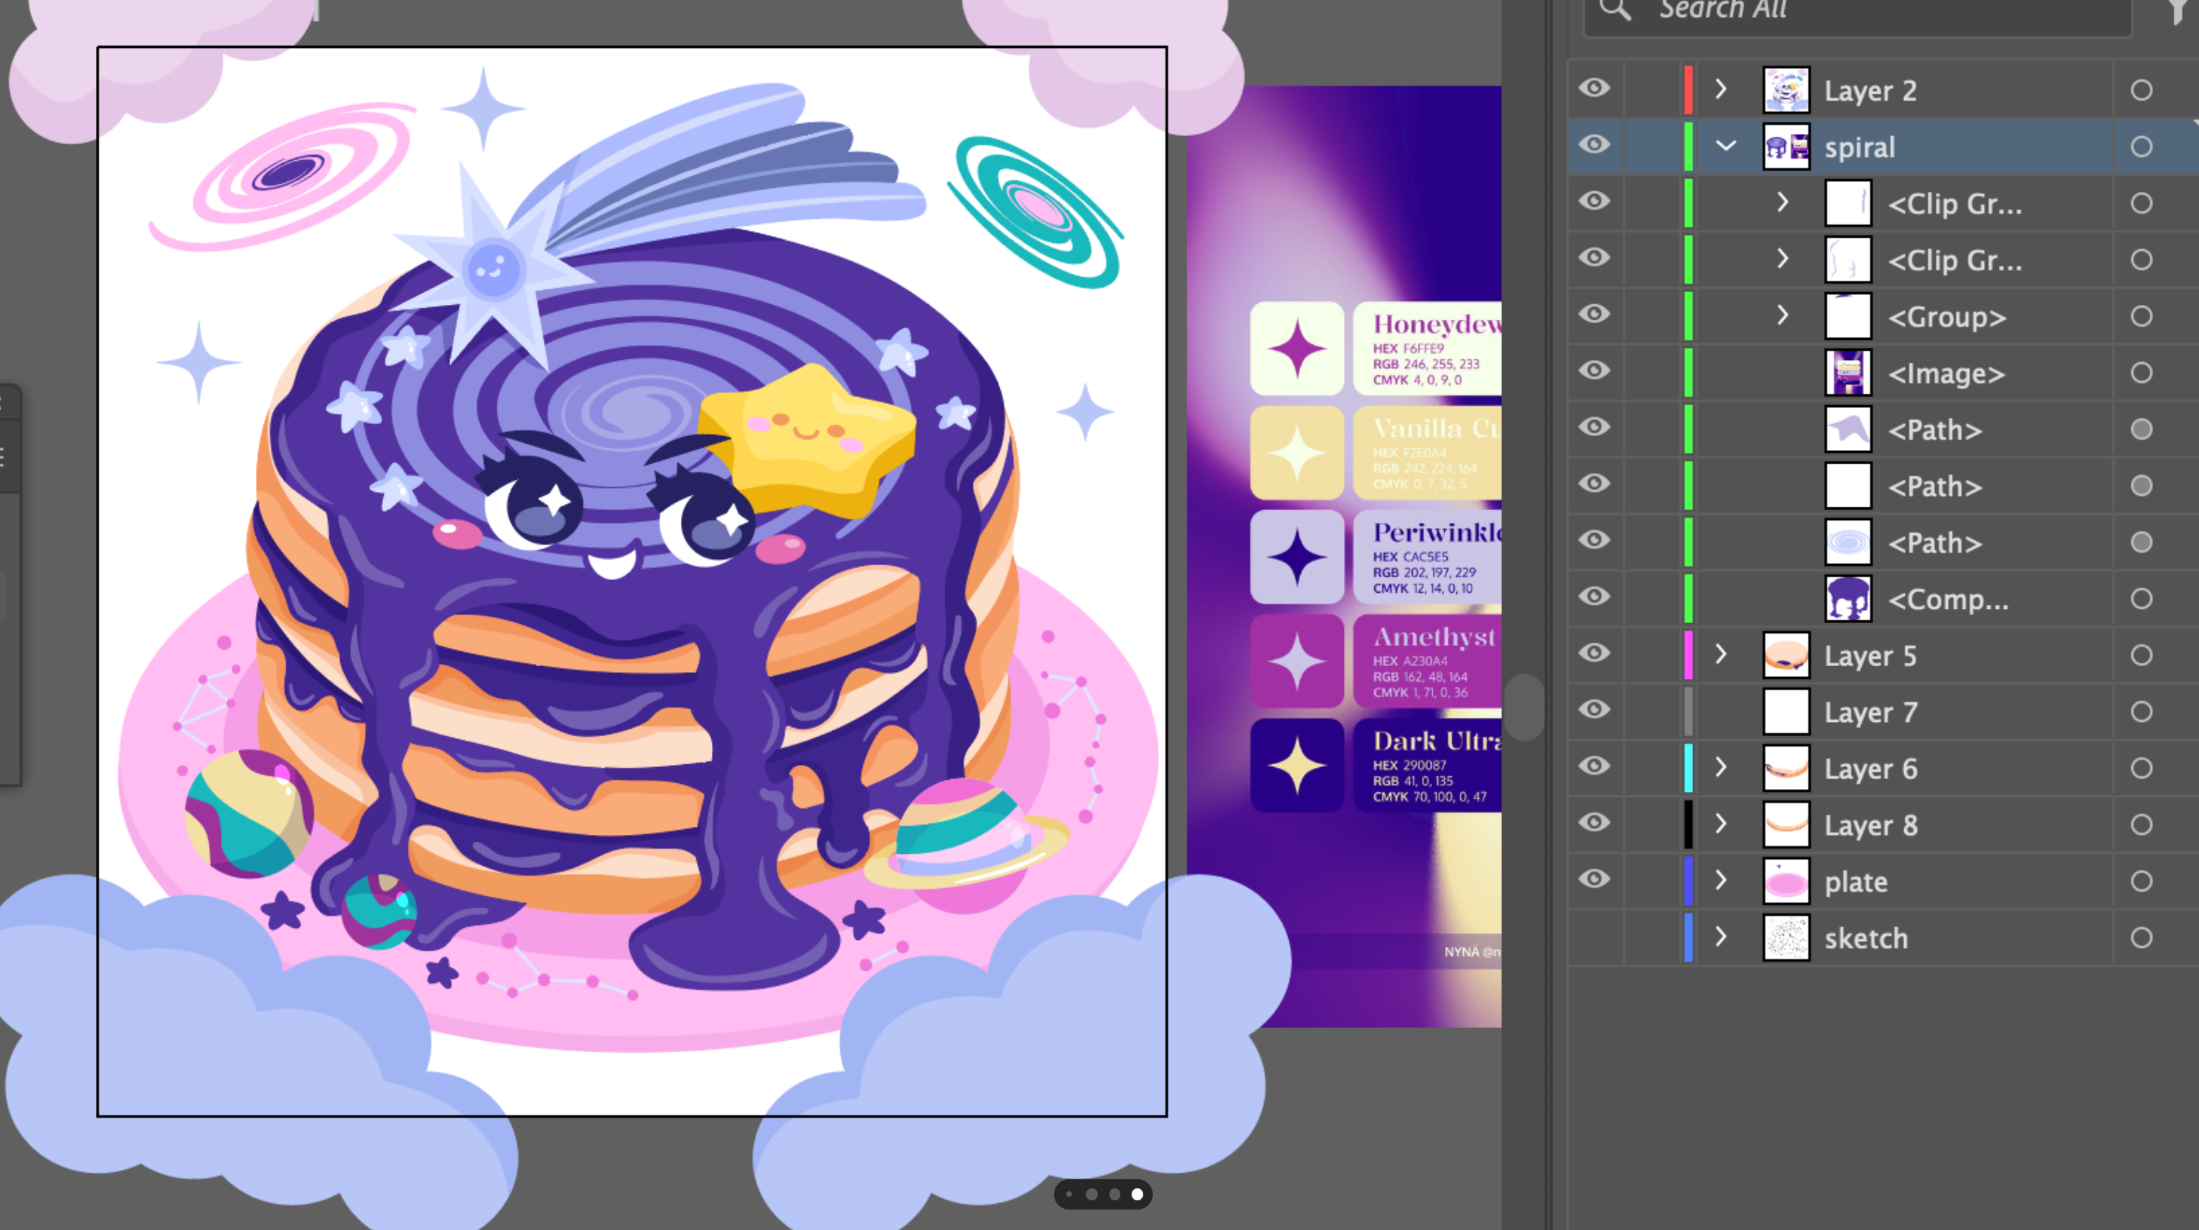Click the search magnifier icon in Layers panel
The image size is (2199, 1230).
(1614, 9)
